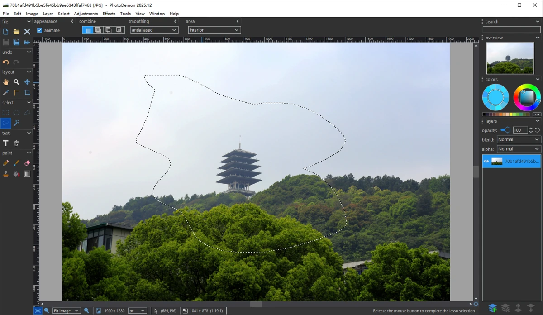Collapse the overview panel
This screenshot has width=543, height=315.
(538, 38)
